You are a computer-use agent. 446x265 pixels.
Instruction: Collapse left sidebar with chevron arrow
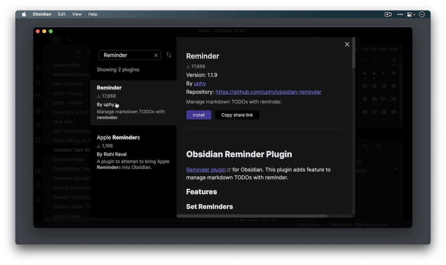(x=38, y=51)
